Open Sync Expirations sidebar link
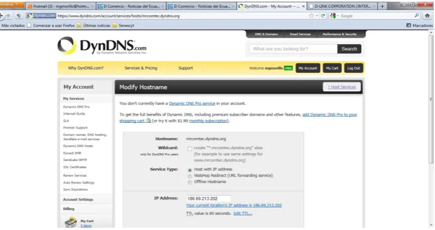 pos(75,190)
